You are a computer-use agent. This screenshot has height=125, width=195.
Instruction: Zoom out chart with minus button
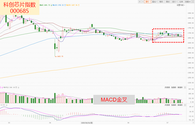(x=143, y=2)
